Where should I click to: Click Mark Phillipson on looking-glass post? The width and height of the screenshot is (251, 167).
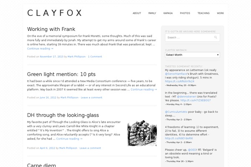(x=68, y=148)
